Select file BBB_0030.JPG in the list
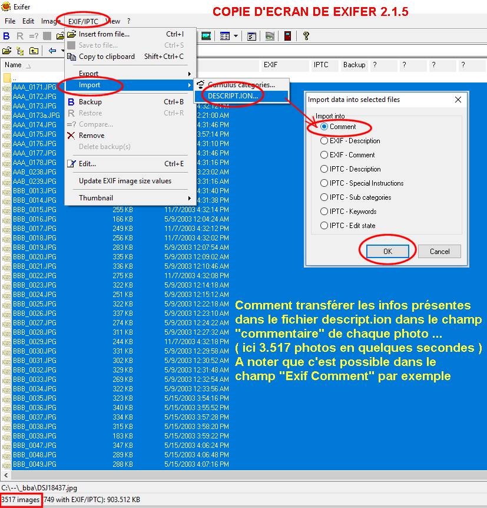Image resolution: width=487 pixels, height=508 pixels. (x=34, y=351)
